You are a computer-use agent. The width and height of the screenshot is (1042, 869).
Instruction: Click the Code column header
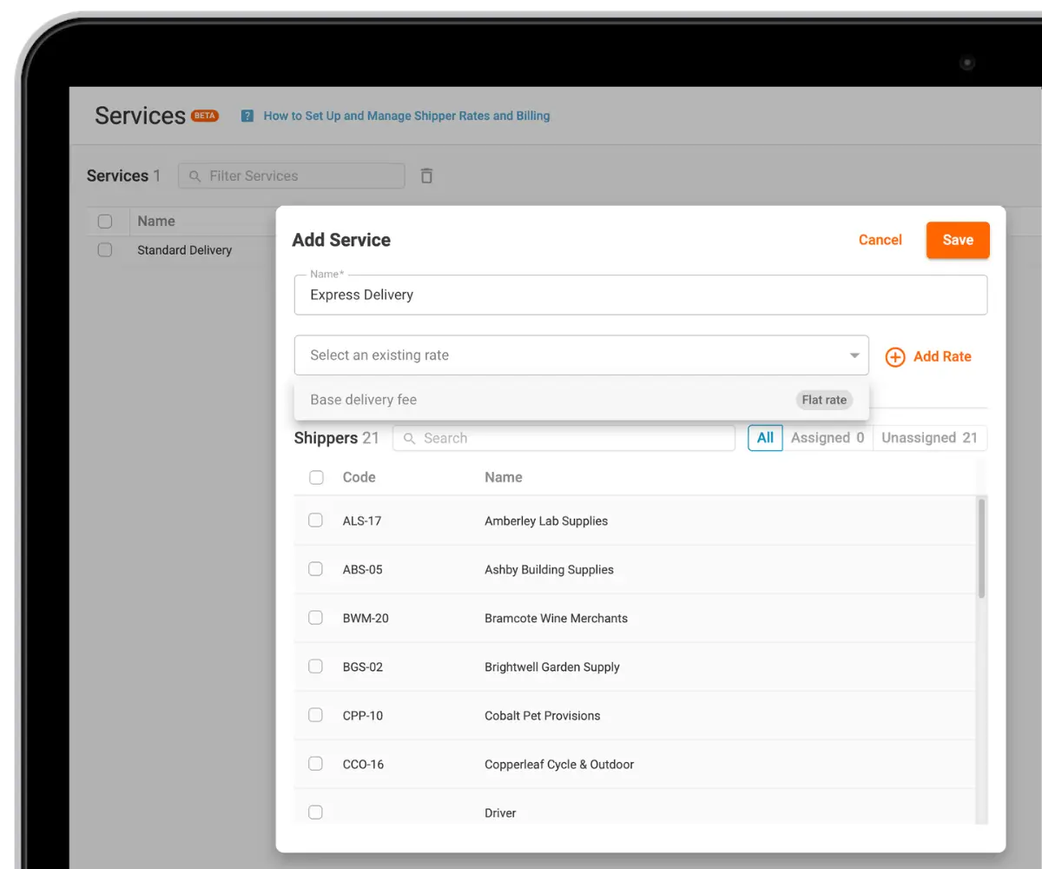(x=359, y=477)
